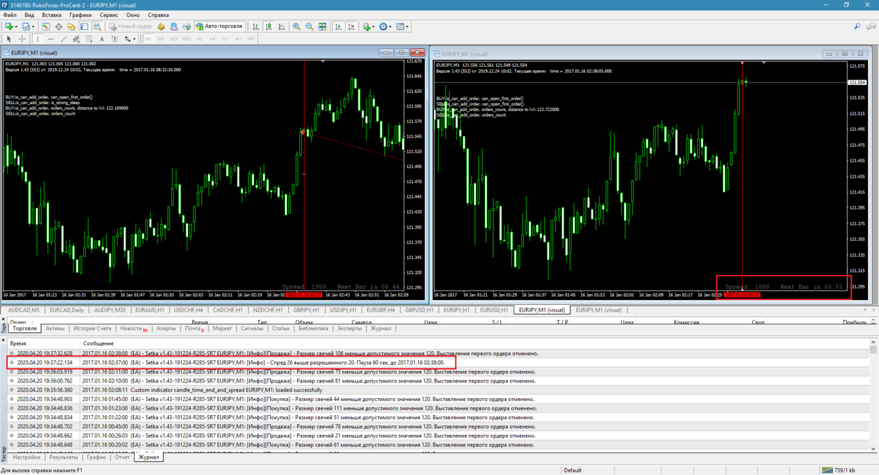Open the Data Window crosshair icon
The image size is (879, 475).
[59, 27]
